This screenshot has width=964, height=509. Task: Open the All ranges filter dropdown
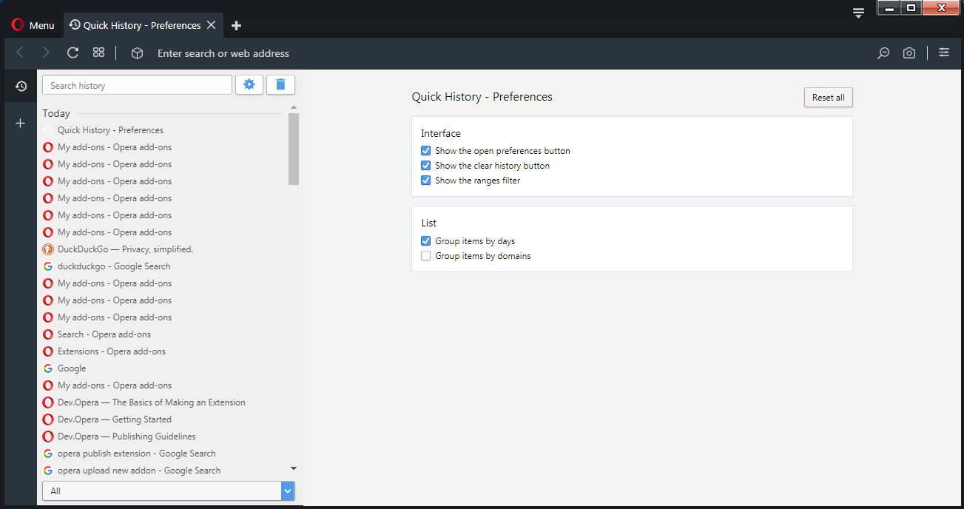(x=169, y=491)
